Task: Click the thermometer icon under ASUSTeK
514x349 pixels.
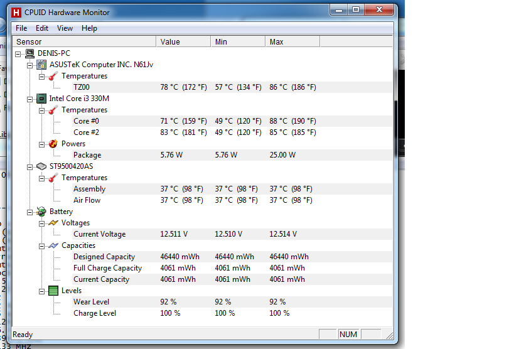Action: click(53, 76)
